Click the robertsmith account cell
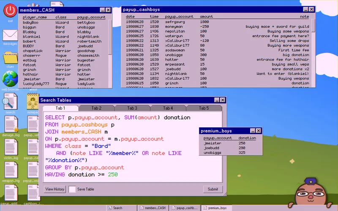This screenshot has height=211, width=338. pyautogui.click(x=89, y=41)
